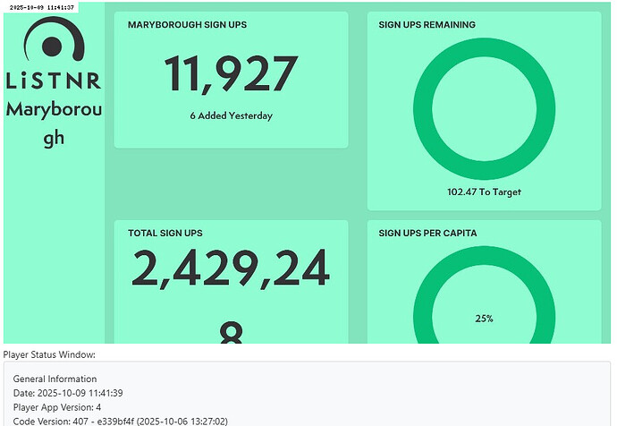Click the "6 Added Yesterday" label
The image size is (617, 426).
coord(231,115)
